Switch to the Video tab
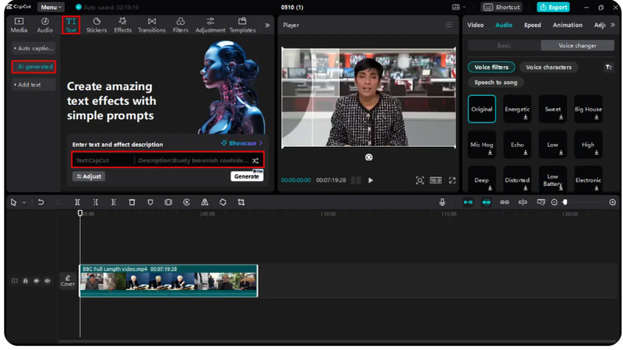 [x=475, y=25]
